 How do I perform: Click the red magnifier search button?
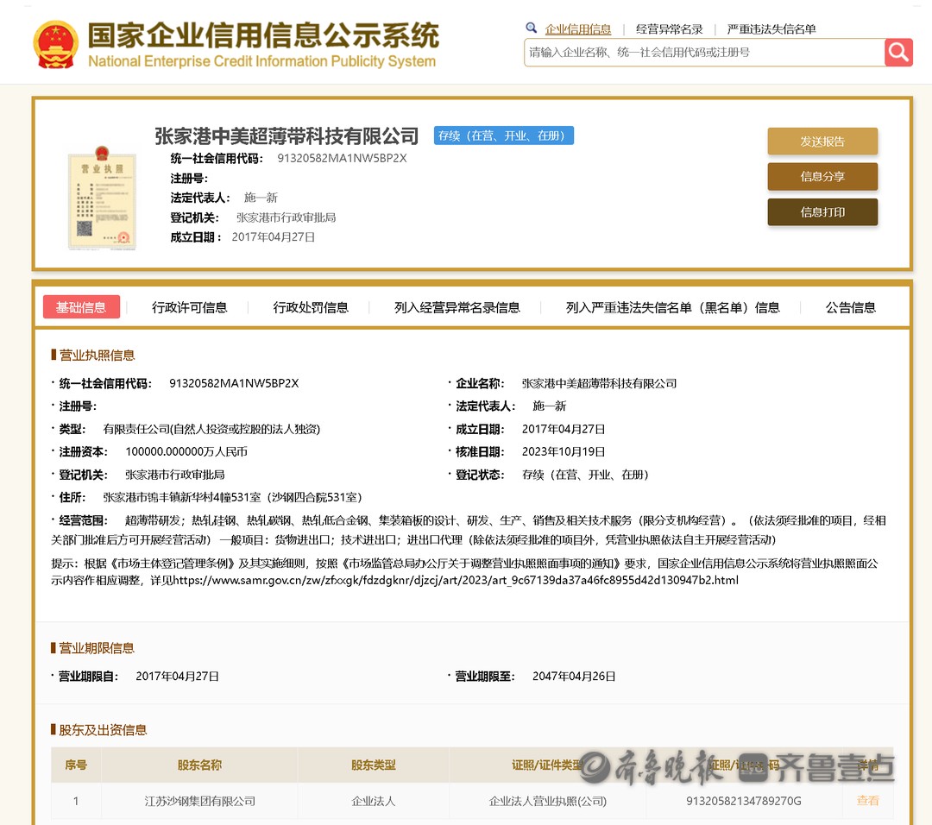(x=898, y=52)
